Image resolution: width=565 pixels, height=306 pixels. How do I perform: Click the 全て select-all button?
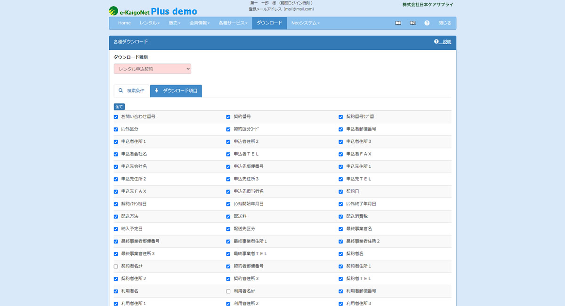(119, 107)
